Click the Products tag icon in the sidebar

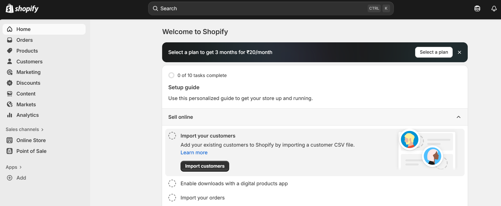(x=10, y=51)
